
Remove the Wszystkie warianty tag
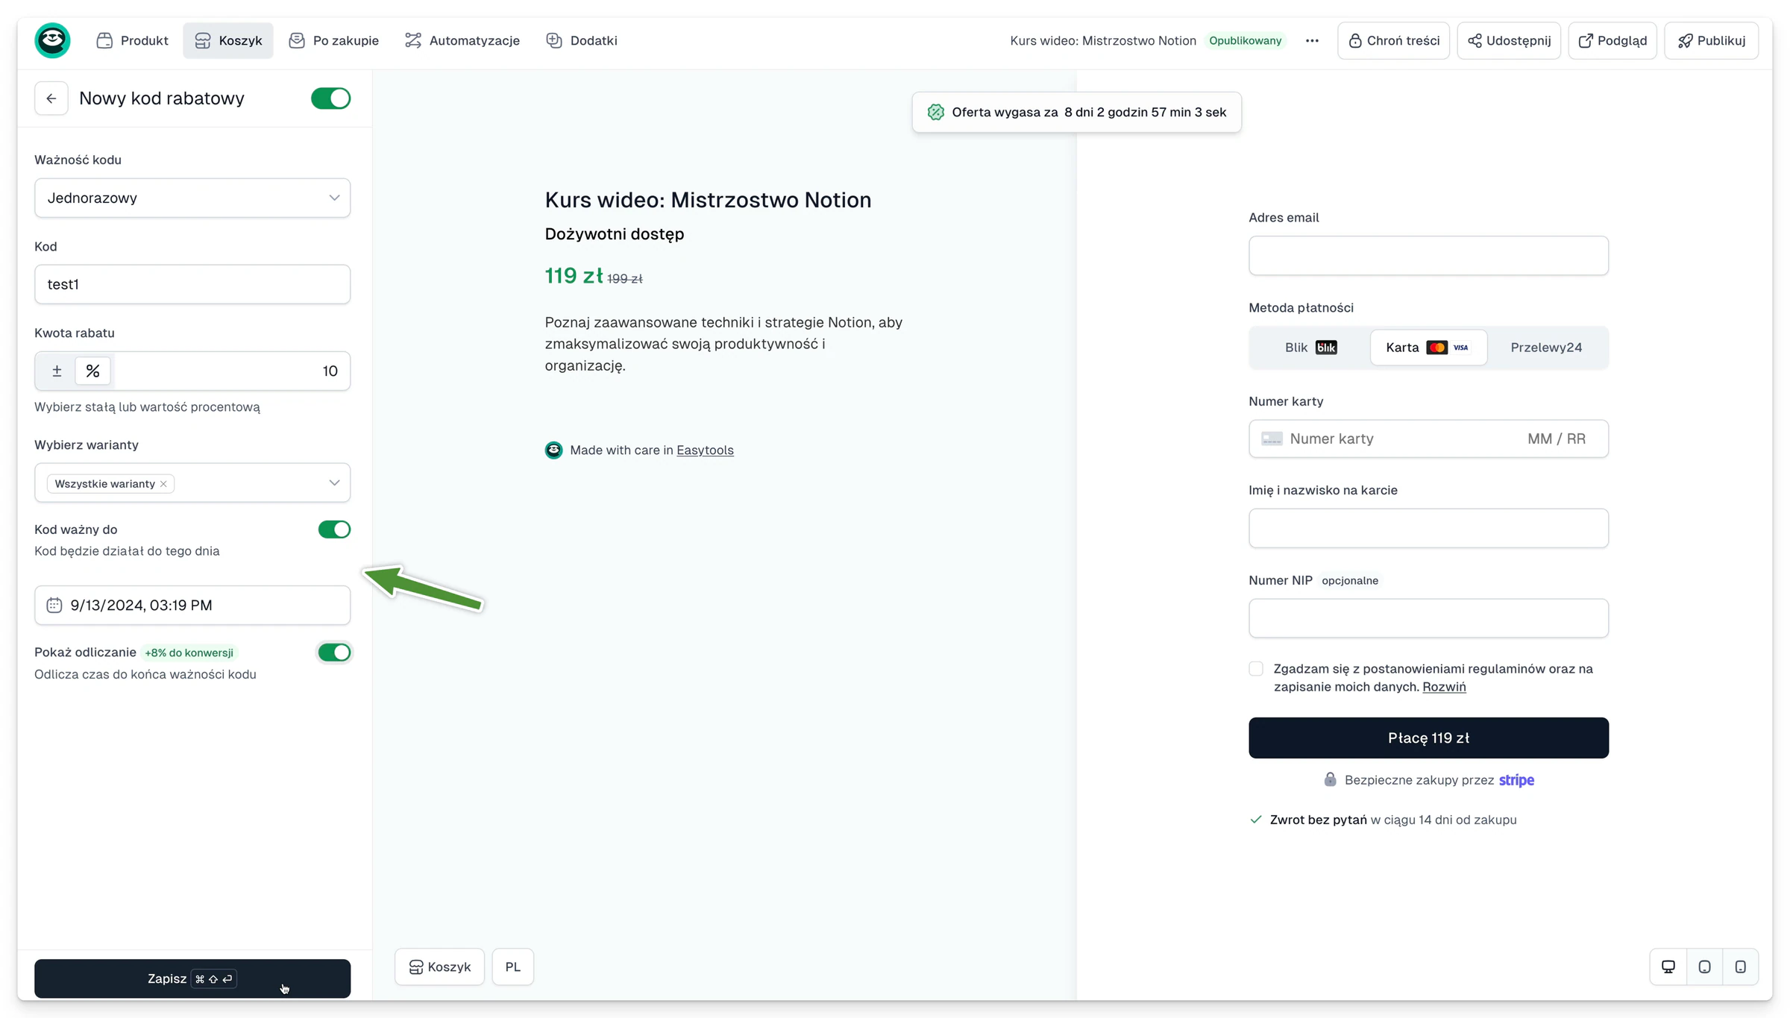pos(163,484)
